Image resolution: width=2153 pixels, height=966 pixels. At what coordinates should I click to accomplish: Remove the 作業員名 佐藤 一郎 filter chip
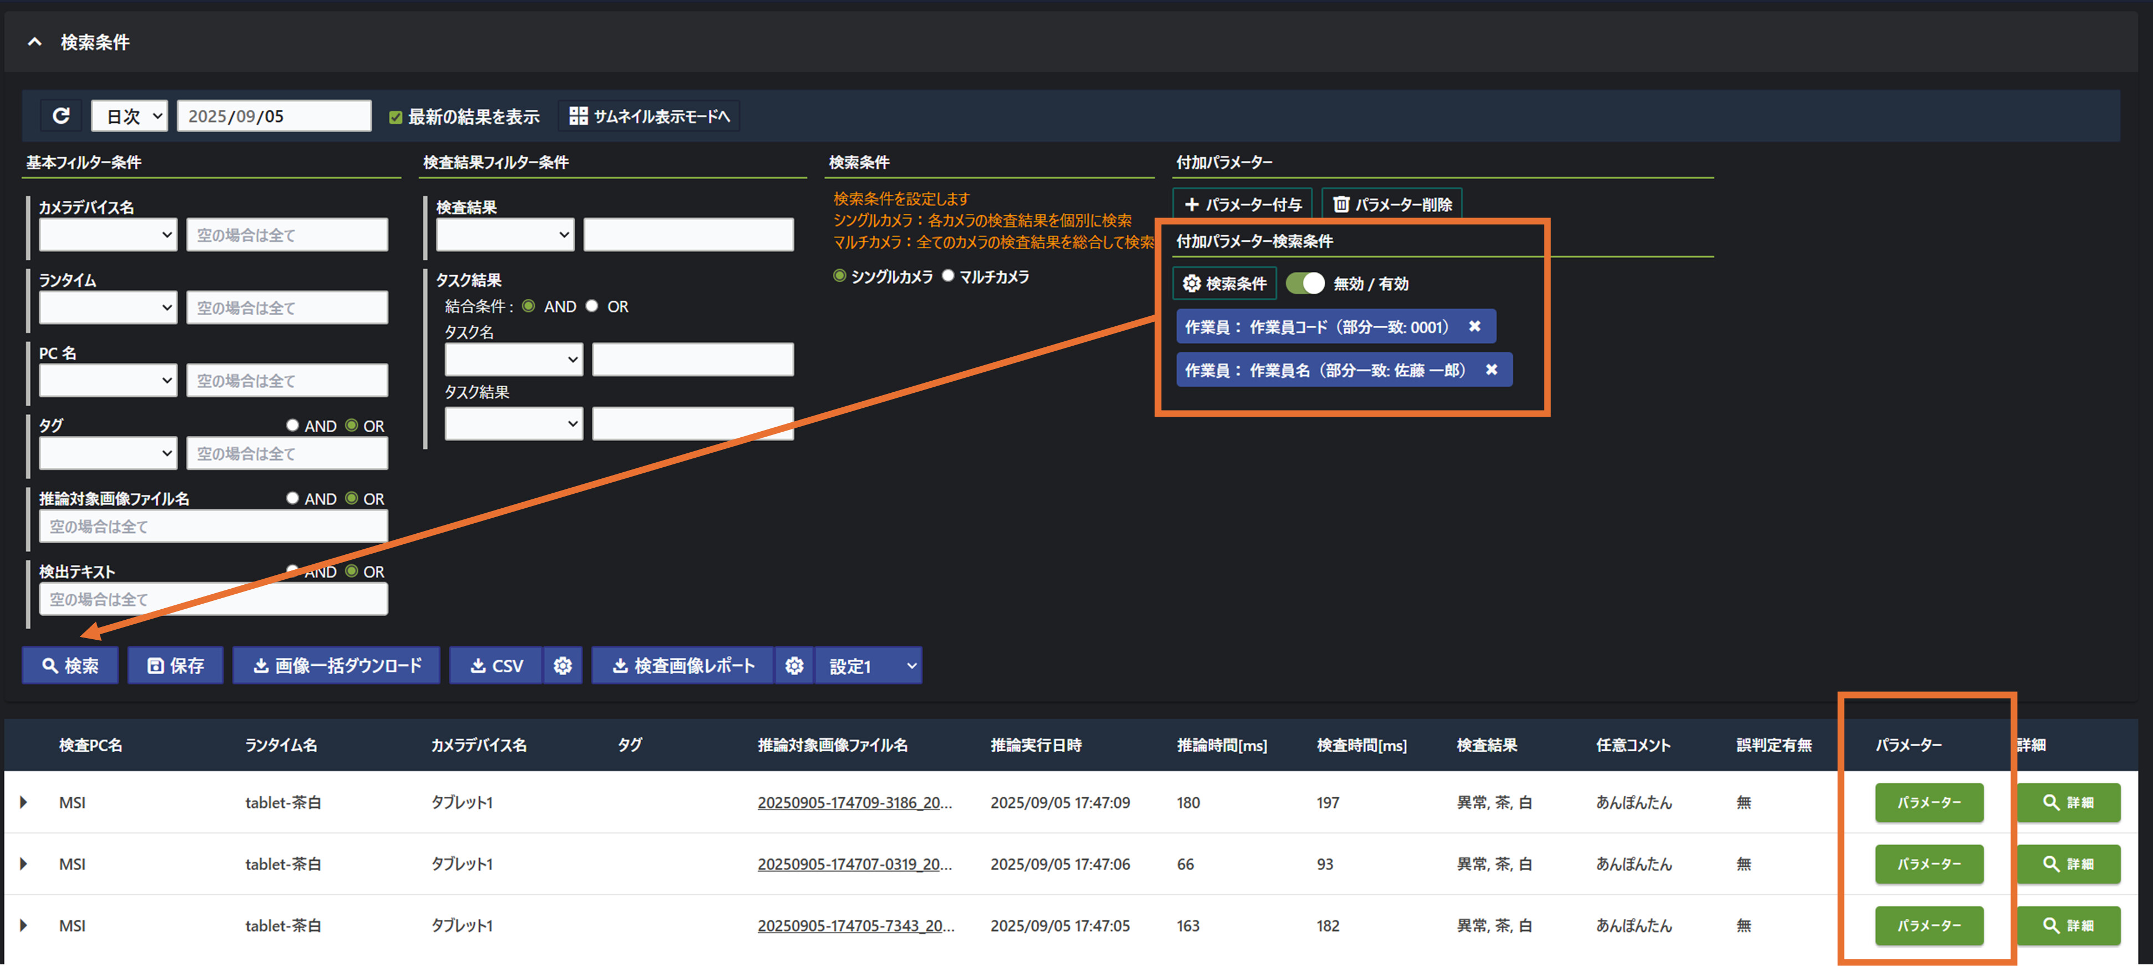pos(1491,370)
